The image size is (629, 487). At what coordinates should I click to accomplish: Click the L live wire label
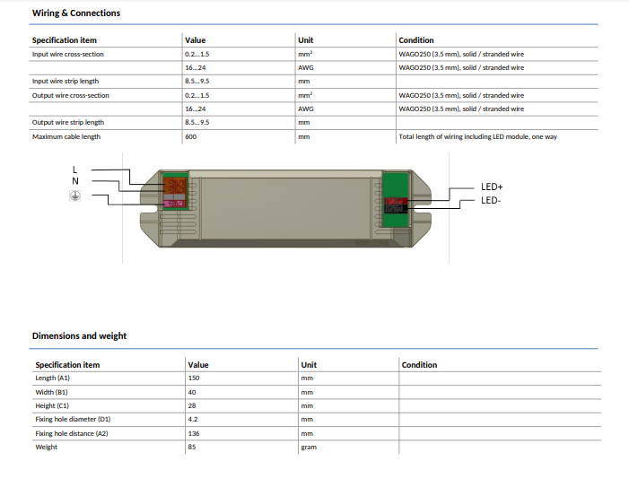tap(74, 170)
